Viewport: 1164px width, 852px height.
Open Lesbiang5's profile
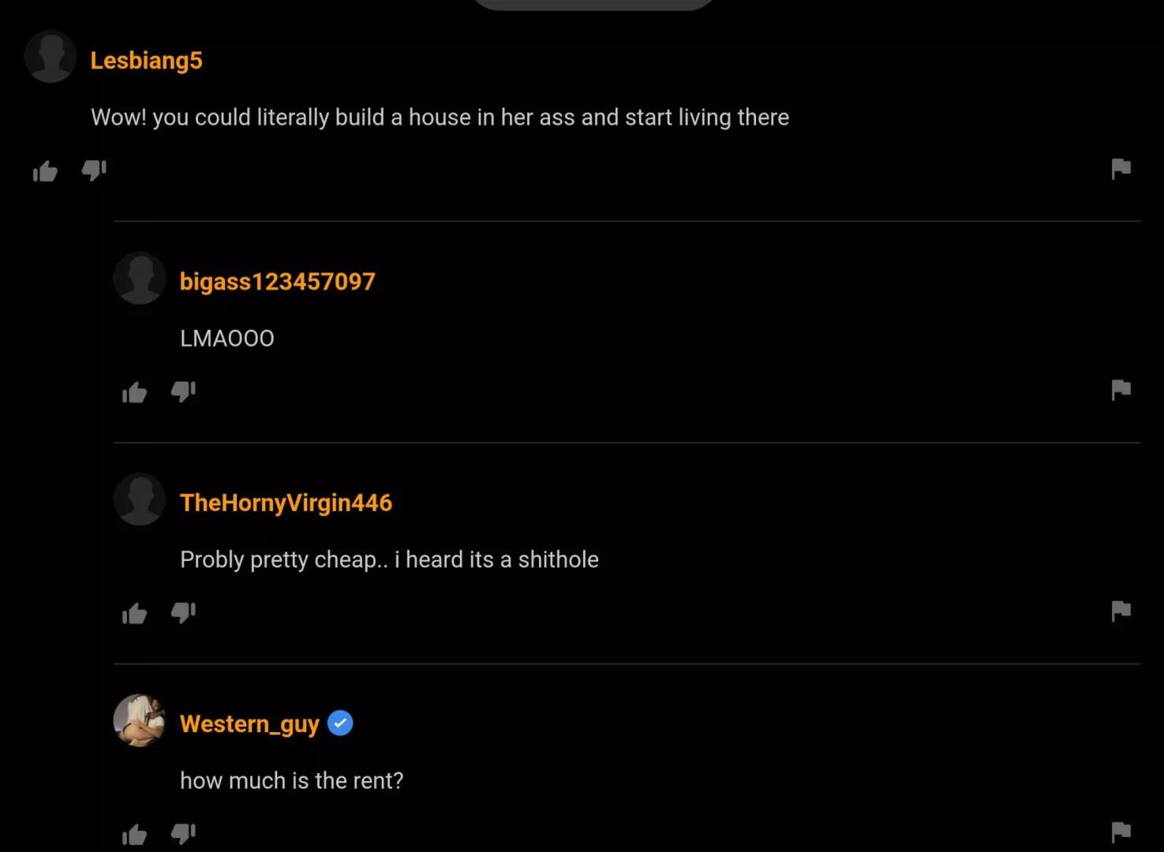147,60
